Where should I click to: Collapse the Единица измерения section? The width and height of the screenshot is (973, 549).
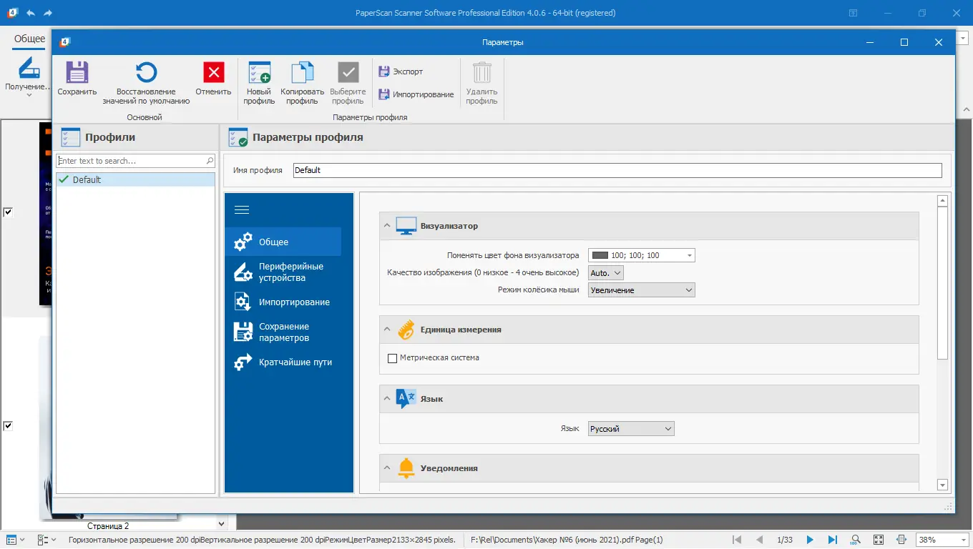387,330
